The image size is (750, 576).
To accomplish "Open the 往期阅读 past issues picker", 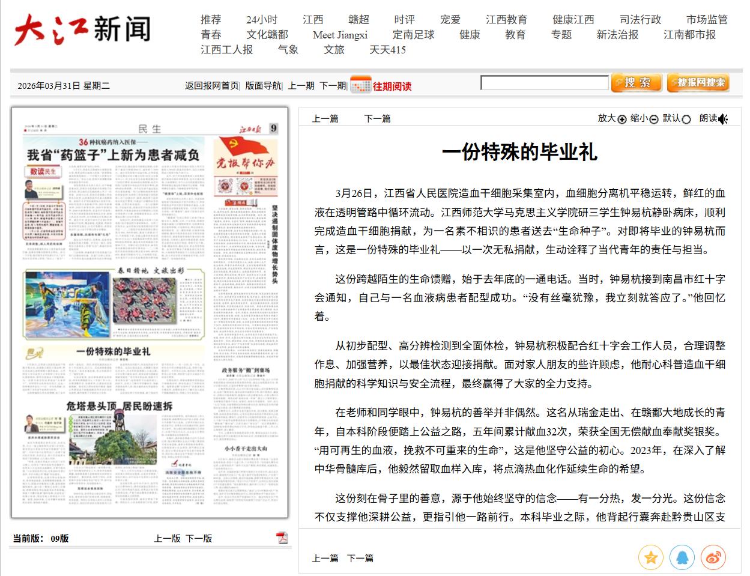I will coord(392,86).
